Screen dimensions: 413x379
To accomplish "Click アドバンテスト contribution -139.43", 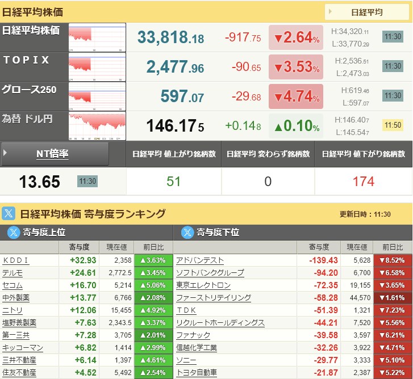I will coord(323,260).
